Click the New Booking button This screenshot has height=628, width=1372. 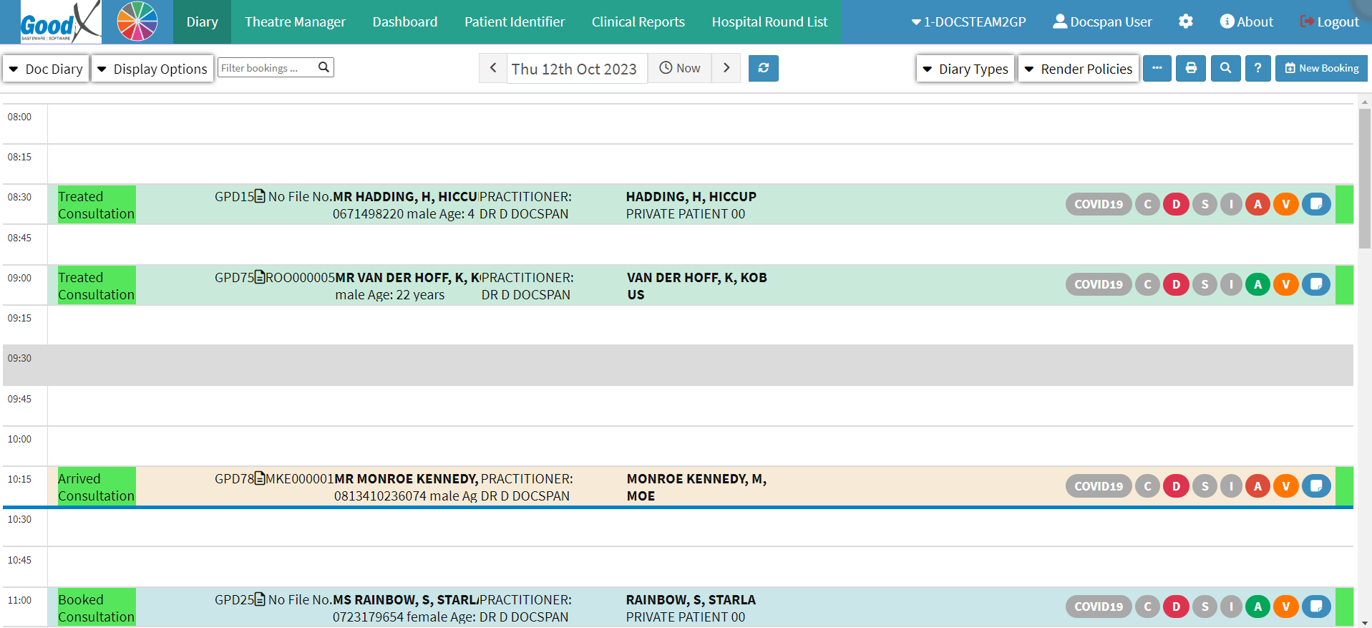click(1321, 68)
